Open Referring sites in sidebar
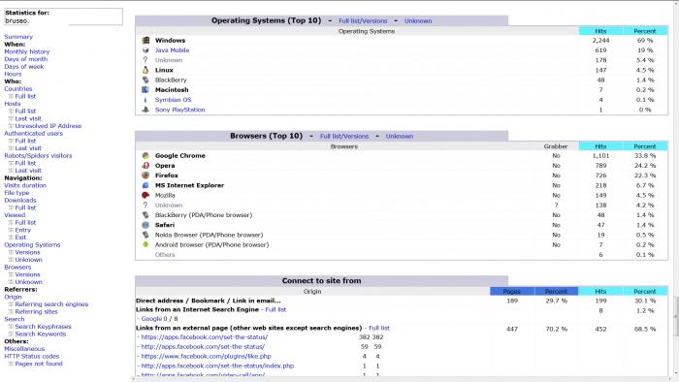The image size is (679, 382). tap(37, 311)
